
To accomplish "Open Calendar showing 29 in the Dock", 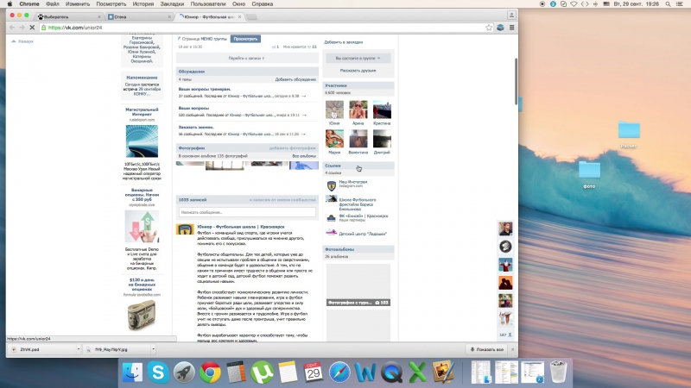I will 314,372.
